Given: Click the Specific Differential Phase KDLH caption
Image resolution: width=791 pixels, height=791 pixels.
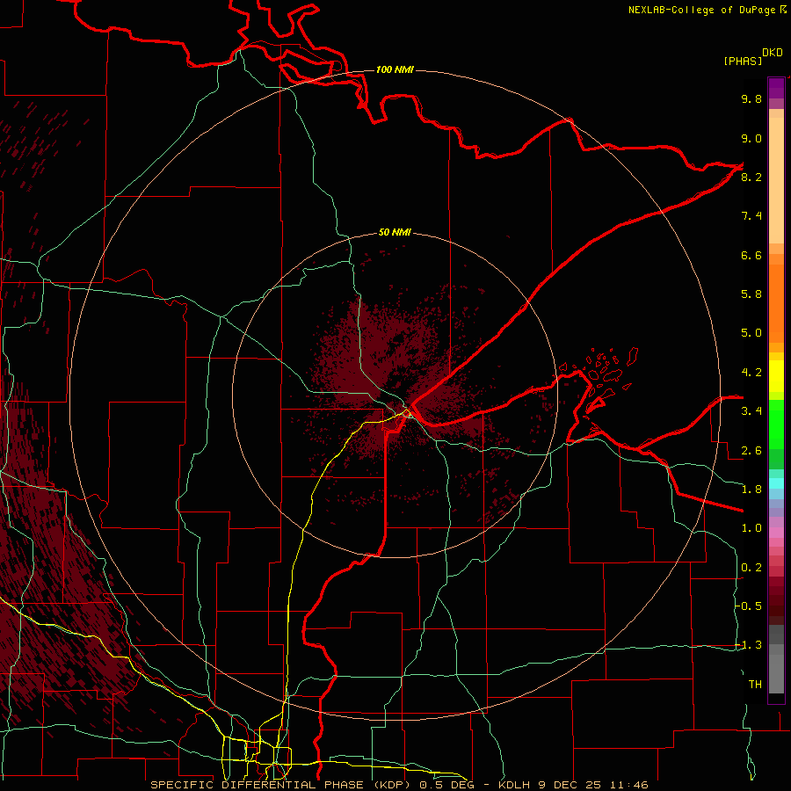Looking at the screenshot, I should (x=399, y=785).
